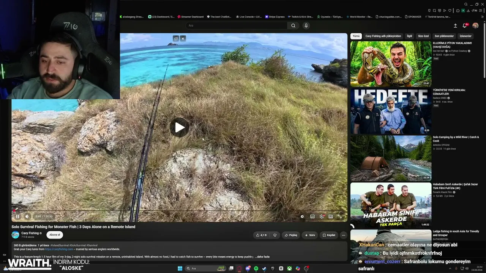Click the YouTube search magnifier button
Viewport: 486px width, 273px height.
[293, 25]
